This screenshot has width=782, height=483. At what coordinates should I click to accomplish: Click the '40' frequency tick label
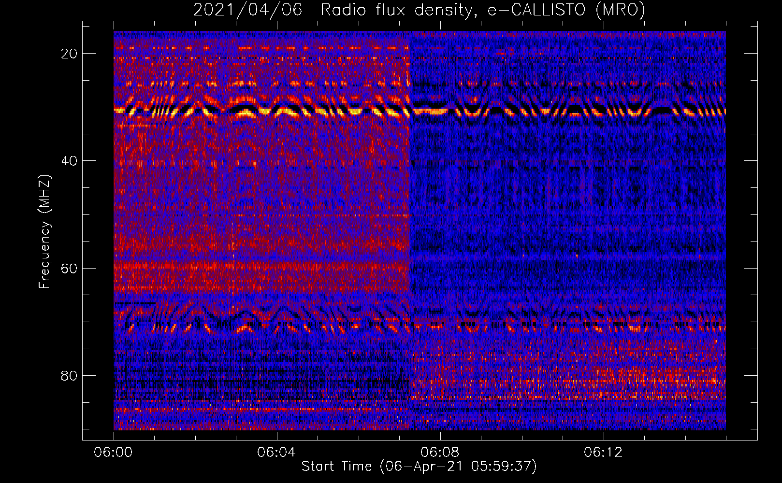tap(70, 161)
